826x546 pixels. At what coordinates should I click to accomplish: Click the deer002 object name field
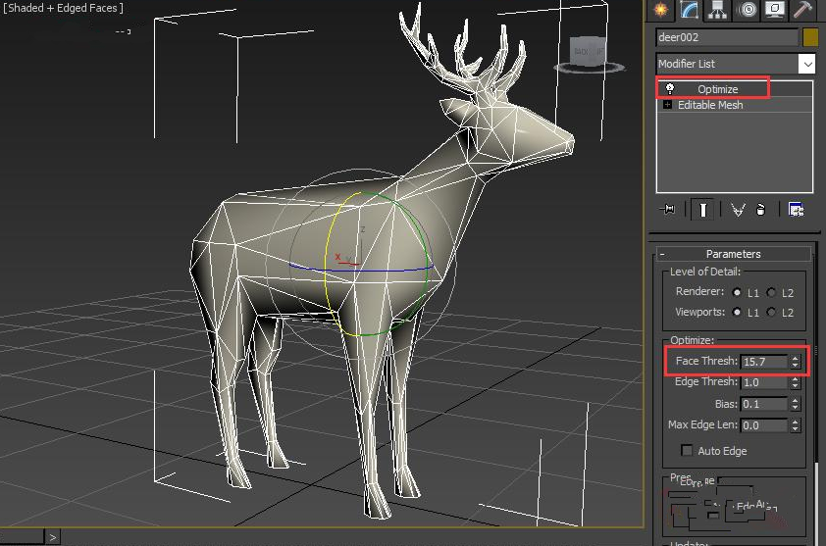click(x=728, y=37)
